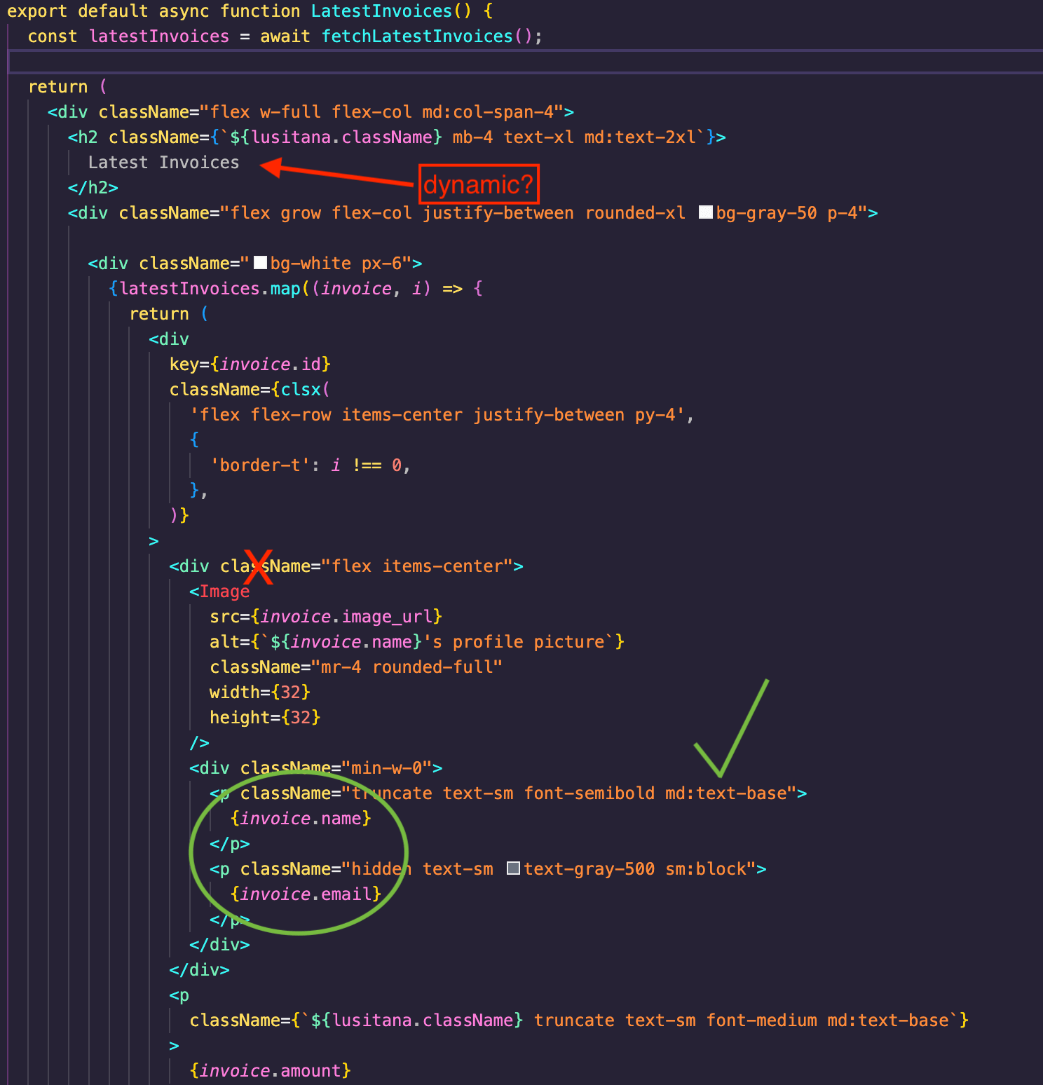Click the {invoice.name} expression
1043x1085 pixels.
click(x=300, y=819)
